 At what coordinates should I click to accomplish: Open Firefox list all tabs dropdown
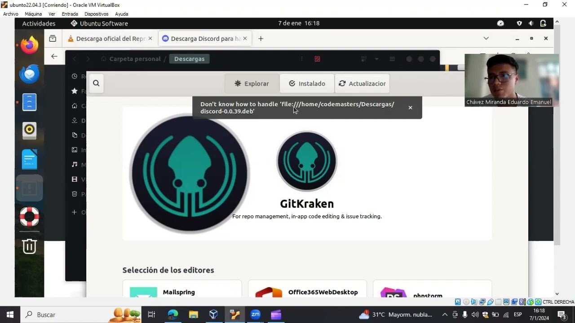486,39
